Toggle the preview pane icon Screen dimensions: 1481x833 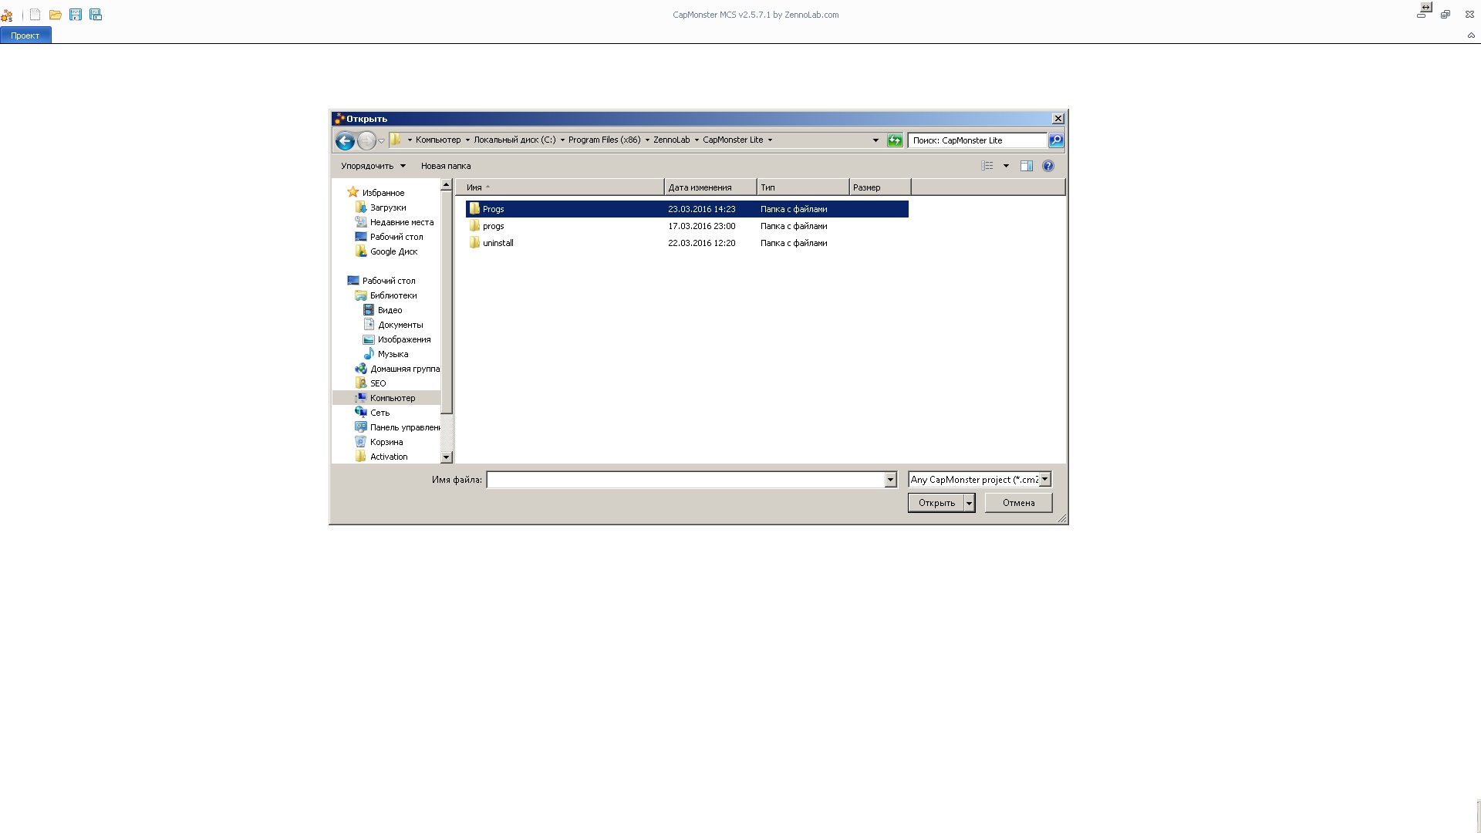point(1027,166)
